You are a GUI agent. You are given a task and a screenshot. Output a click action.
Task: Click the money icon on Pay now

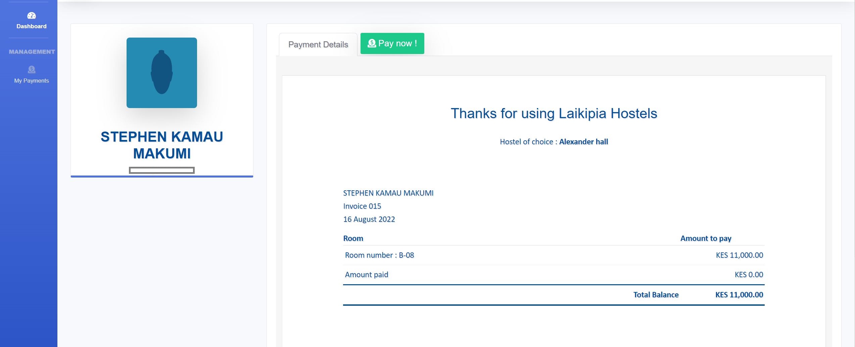(x=372, y=43)
